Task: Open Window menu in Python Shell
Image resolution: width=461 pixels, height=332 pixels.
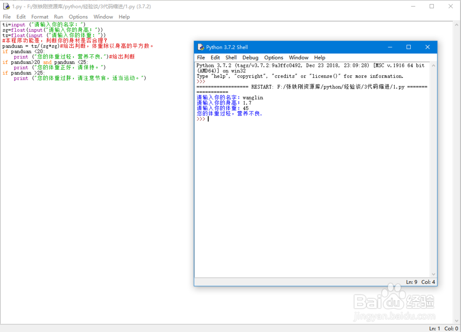Action: coord(298,58)
